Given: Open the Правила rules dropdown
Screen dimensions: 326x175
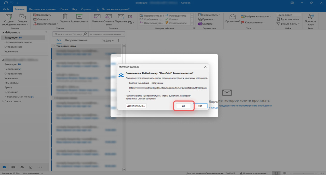Looking at the screenshot, I should click(207, 19).
